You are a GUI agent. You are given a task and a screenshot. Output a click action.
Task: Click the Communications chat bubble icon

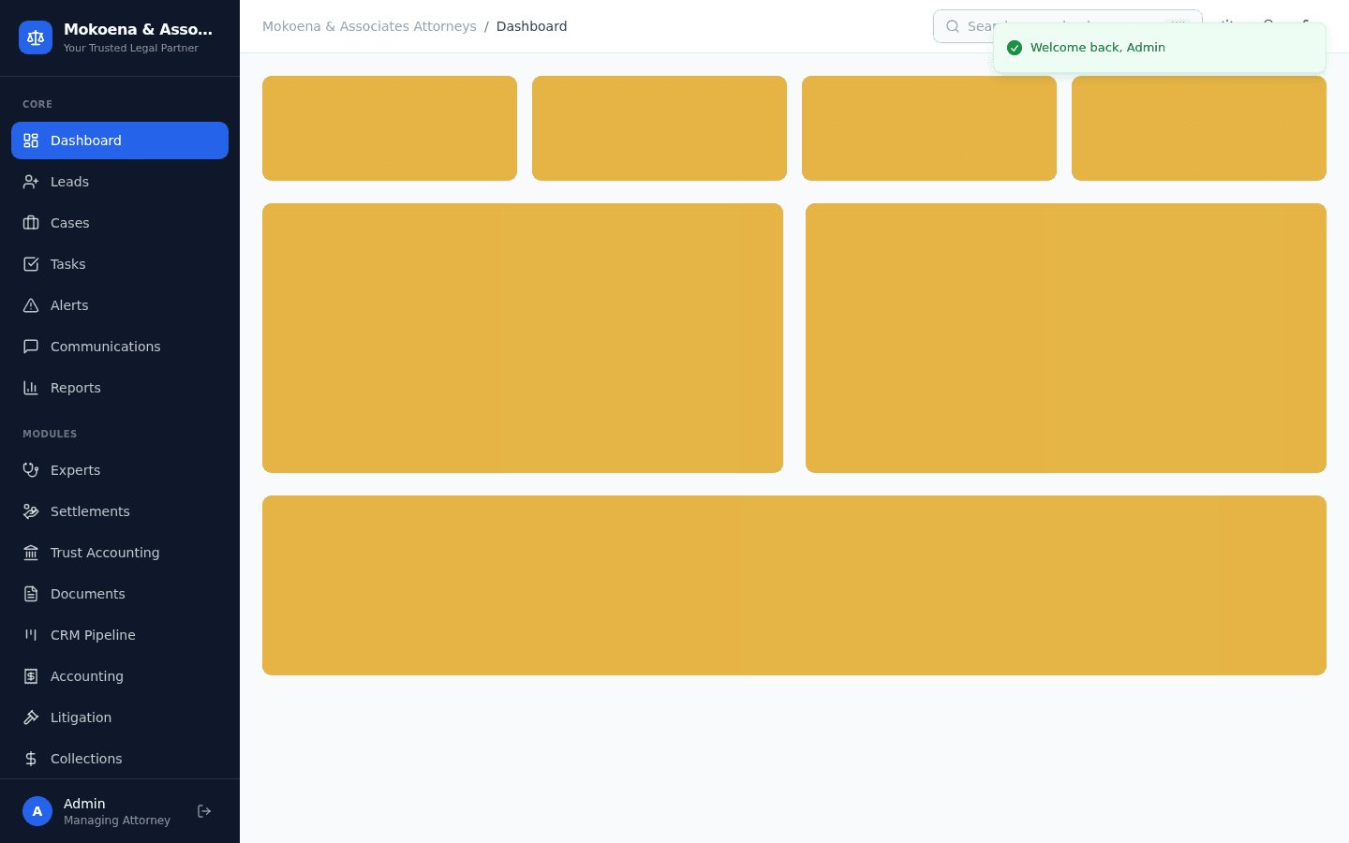pos(31,347)
